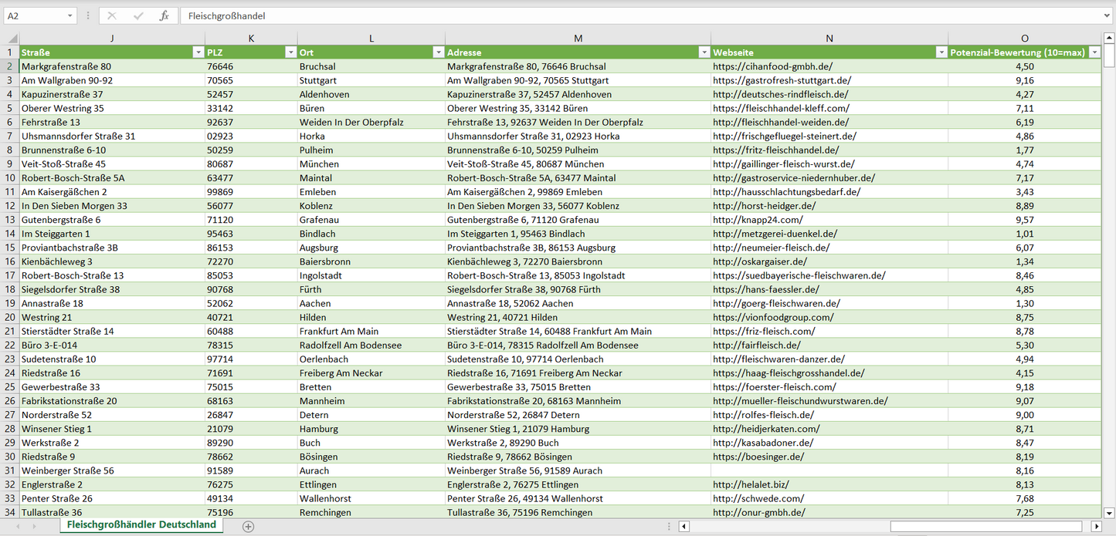
Task: Open the gastrofresh-stuttgart.de website link
Action: 782,80
